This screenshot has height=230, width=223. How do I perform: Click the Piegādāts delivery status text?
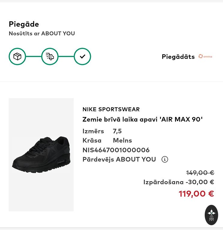(178, 57)
